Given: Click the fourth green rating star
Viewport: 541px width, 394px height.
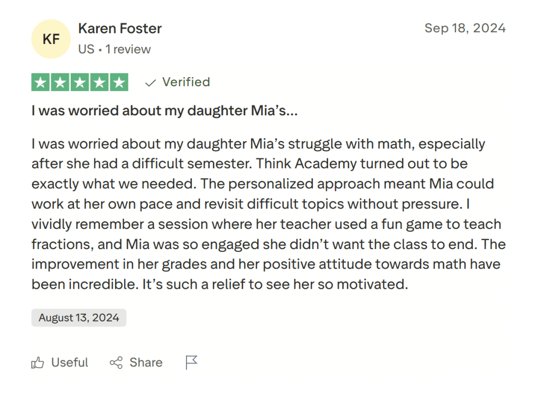Looking at the screenshot, I should 99,82.
